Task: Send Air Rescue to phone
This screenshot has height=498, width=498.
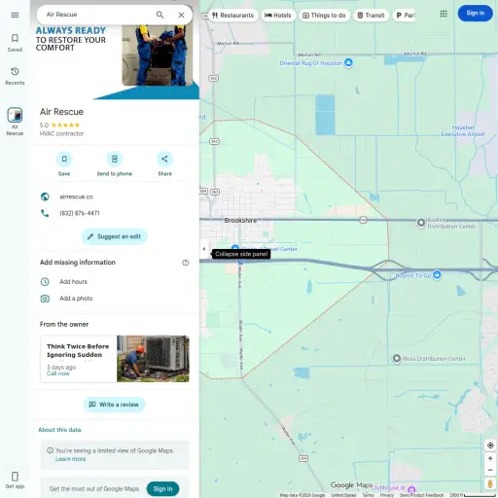Action: coord(115,164)
